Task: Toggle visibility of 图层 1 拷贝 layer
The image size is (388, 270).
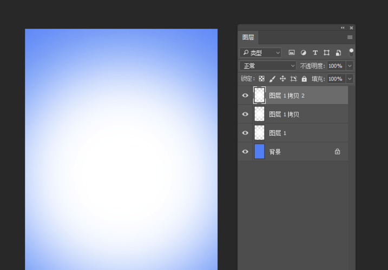Action: tap(245, 114)
